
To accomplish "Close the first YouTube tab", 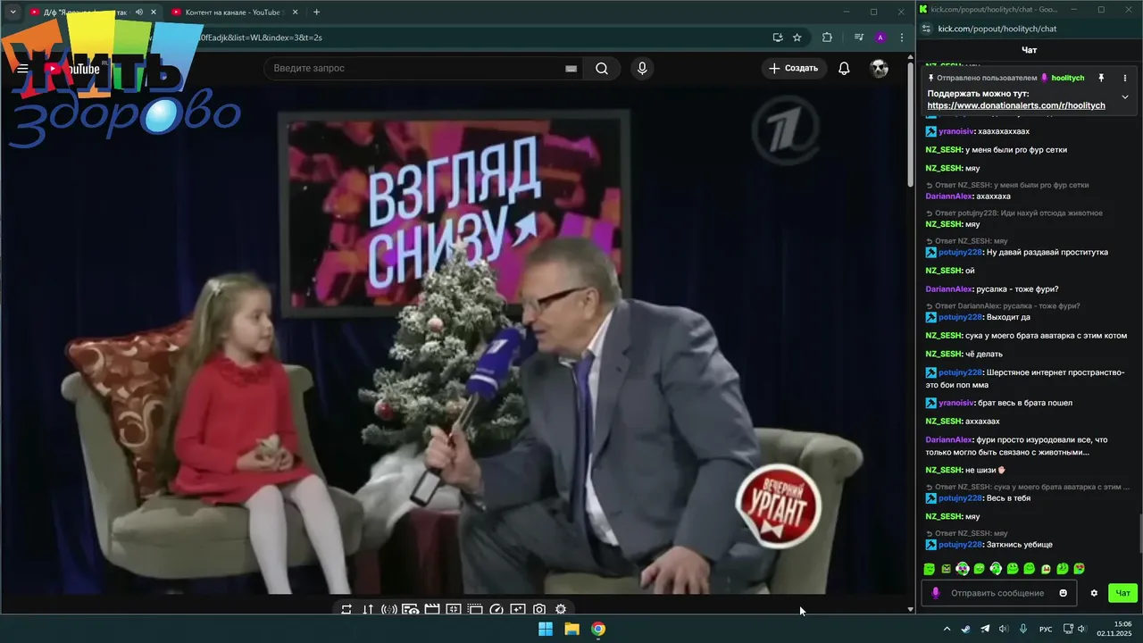I will coord(154,12).
